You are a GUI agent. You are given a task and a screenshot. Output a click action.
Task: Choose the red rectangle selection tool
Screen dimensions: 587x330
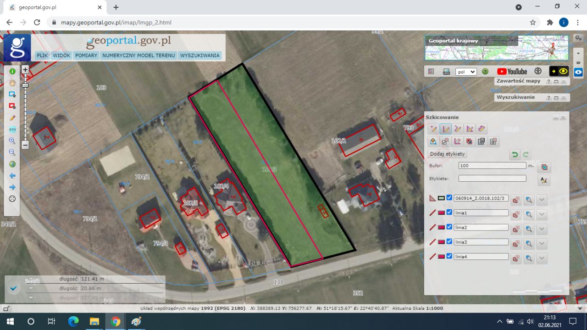point(12,106)
